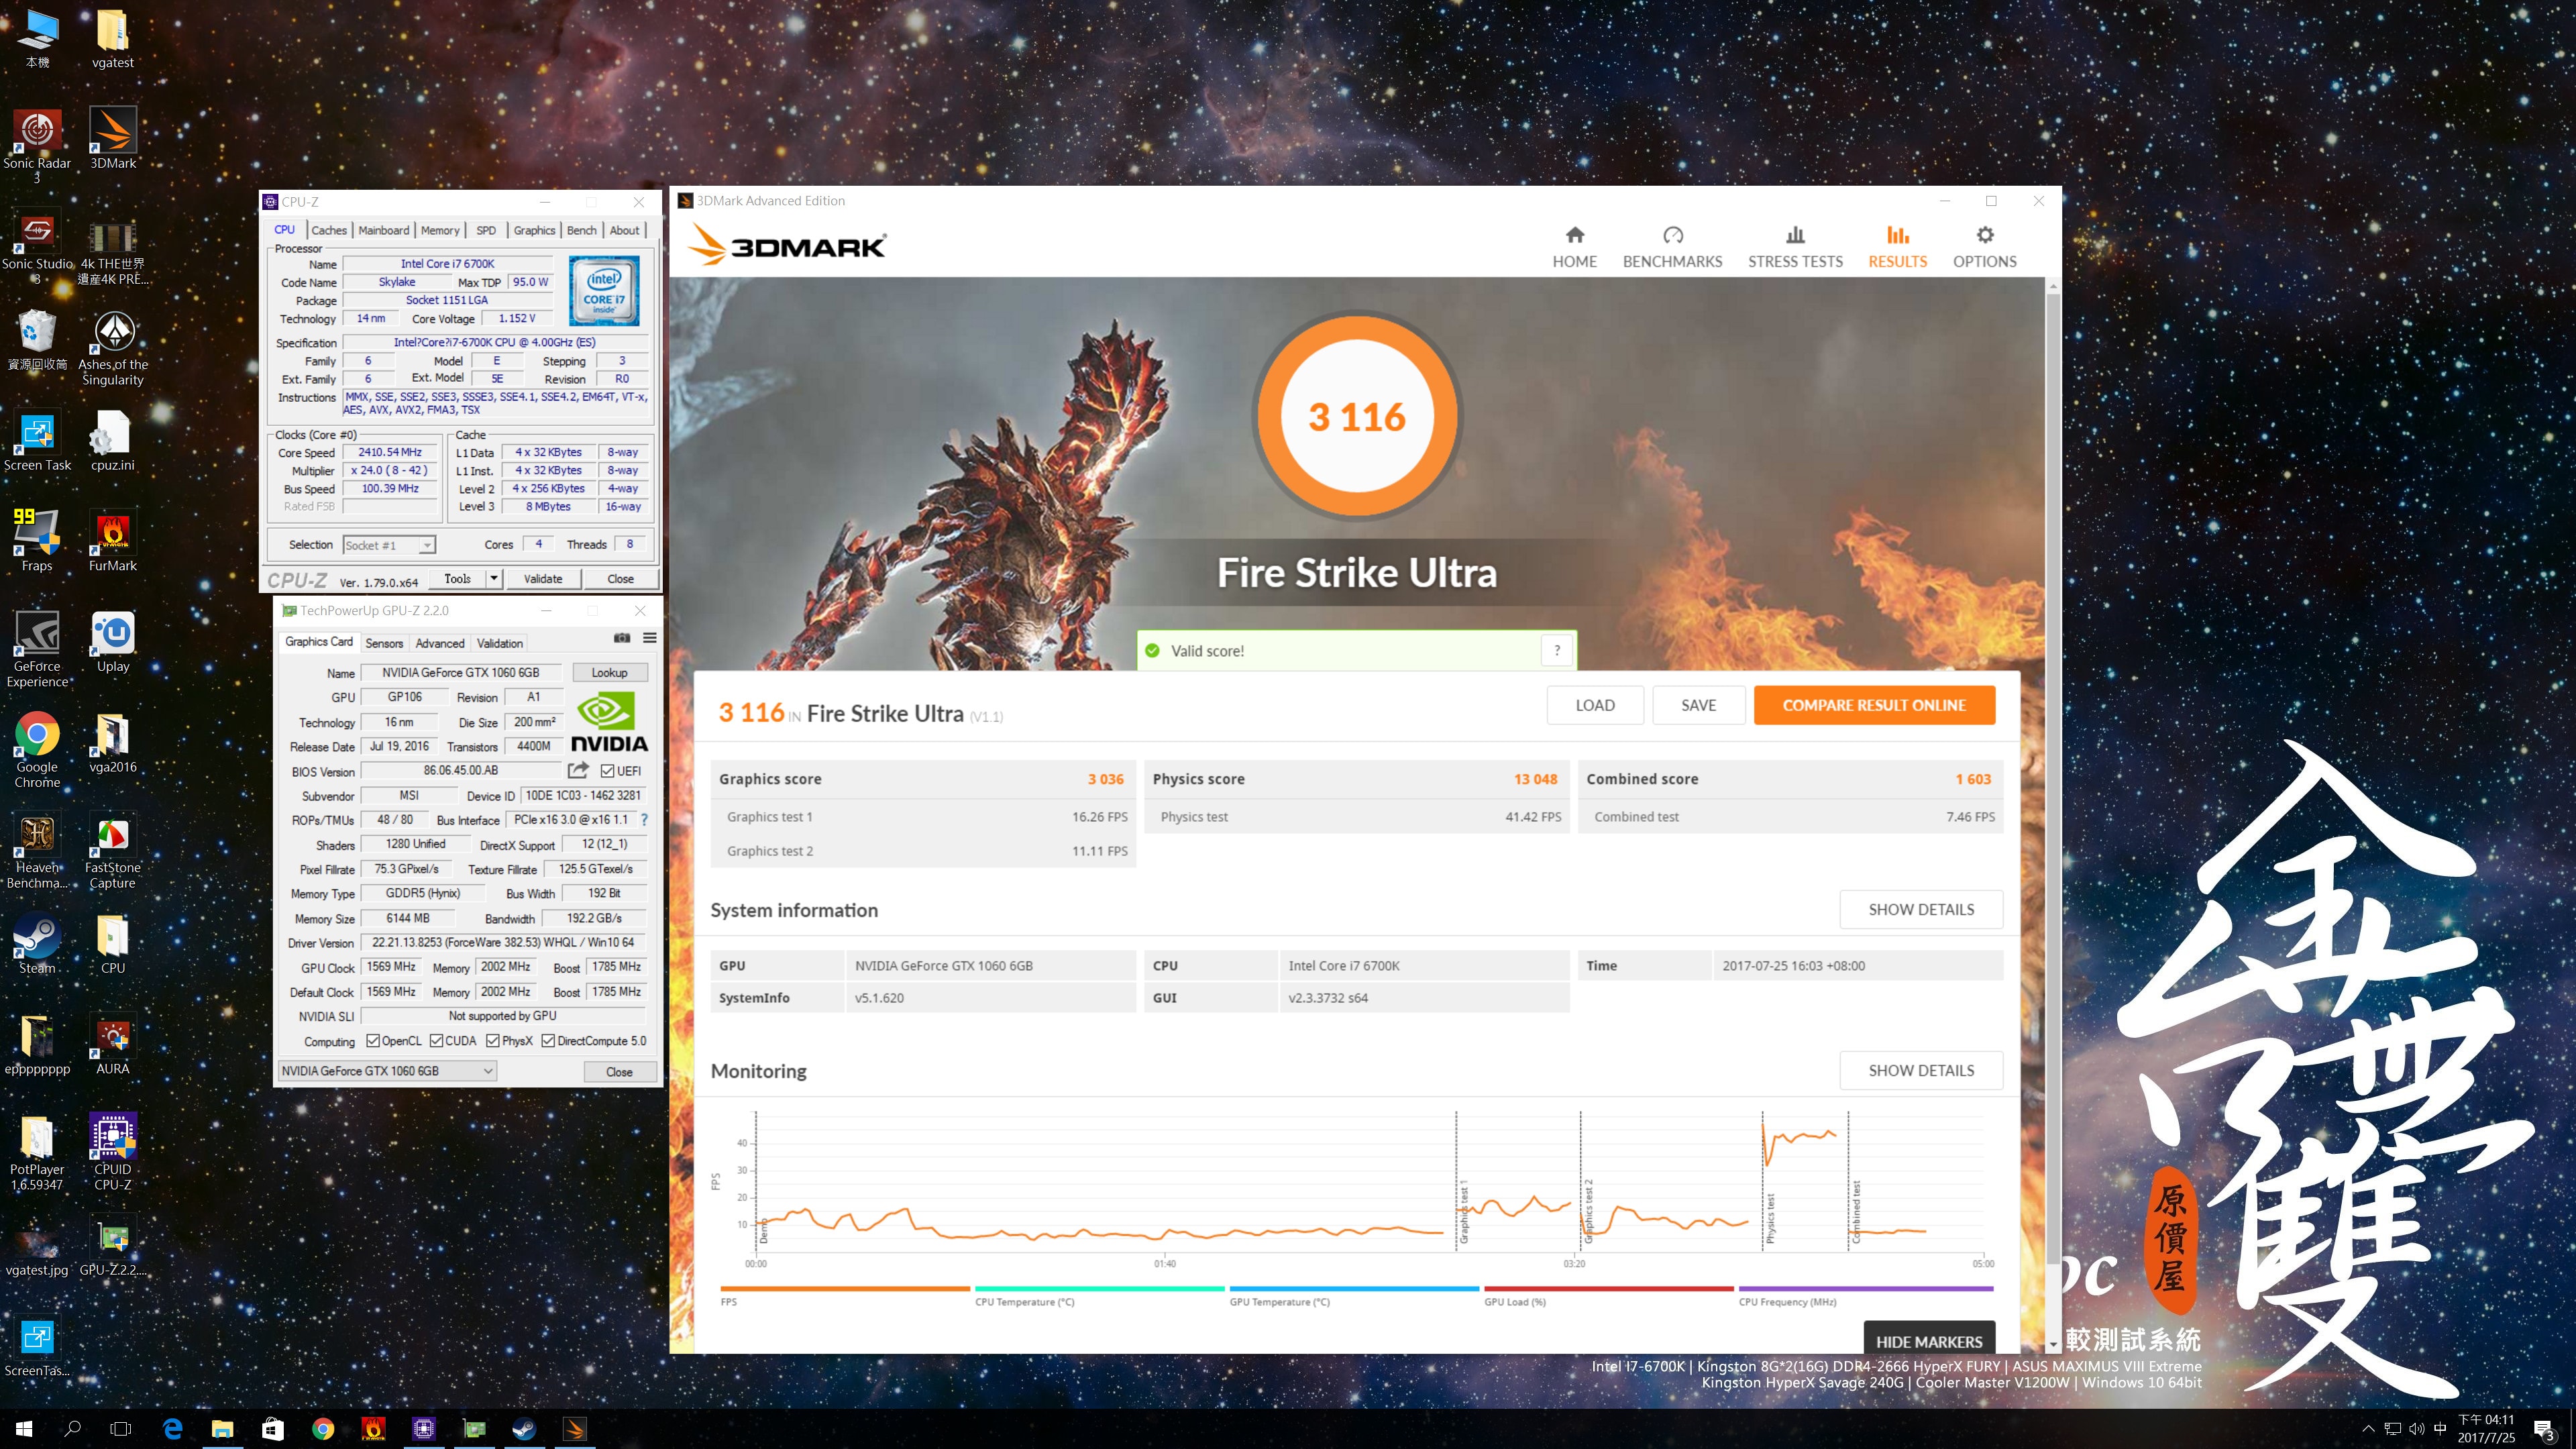Open the GPU-Z hamburger menu icon
This screenshot has width=2576, height=1449.
(x=650, y=638)
